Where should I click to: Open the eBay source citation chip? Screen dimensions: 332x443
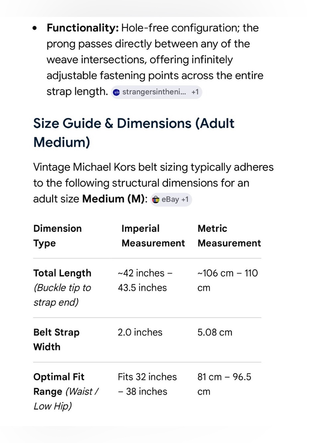tap(171, 199)
